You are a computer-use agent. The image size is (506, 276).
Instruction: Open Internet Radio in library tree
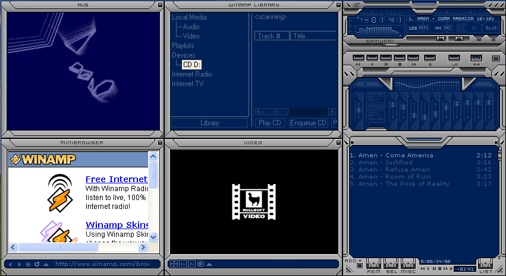pos(191,74)
